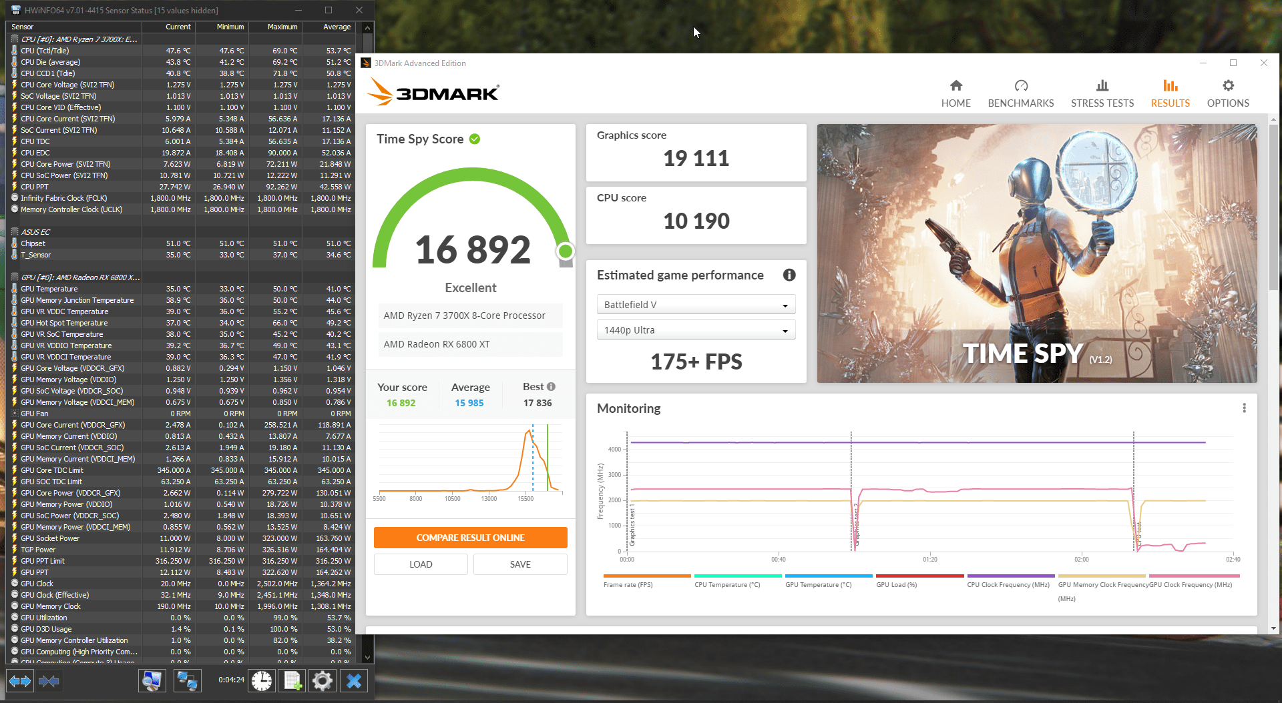Open the Stress Tests tab
Viewport: 1282px width, 703px height.
(1102, 93)
